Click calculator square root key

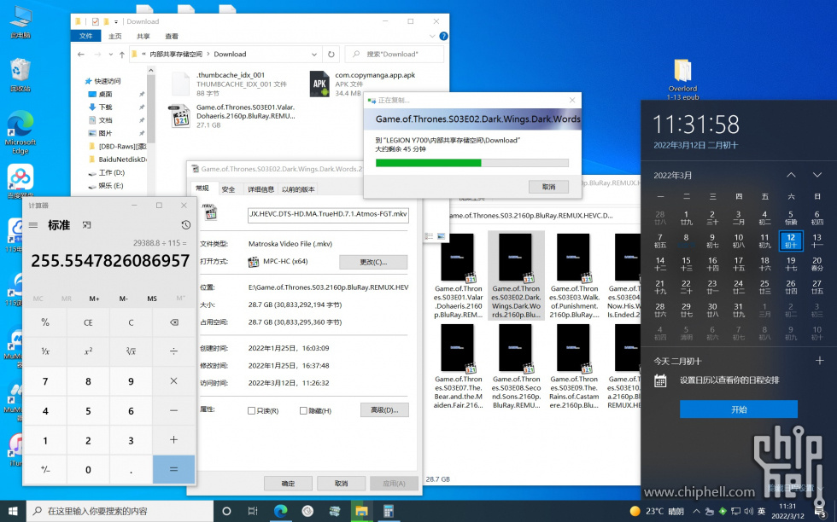131,351
